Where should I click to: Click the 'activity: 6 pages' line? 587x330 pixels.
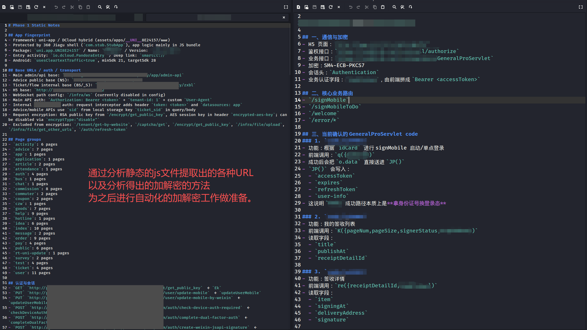pyautogui.click(x=33, y=144)
